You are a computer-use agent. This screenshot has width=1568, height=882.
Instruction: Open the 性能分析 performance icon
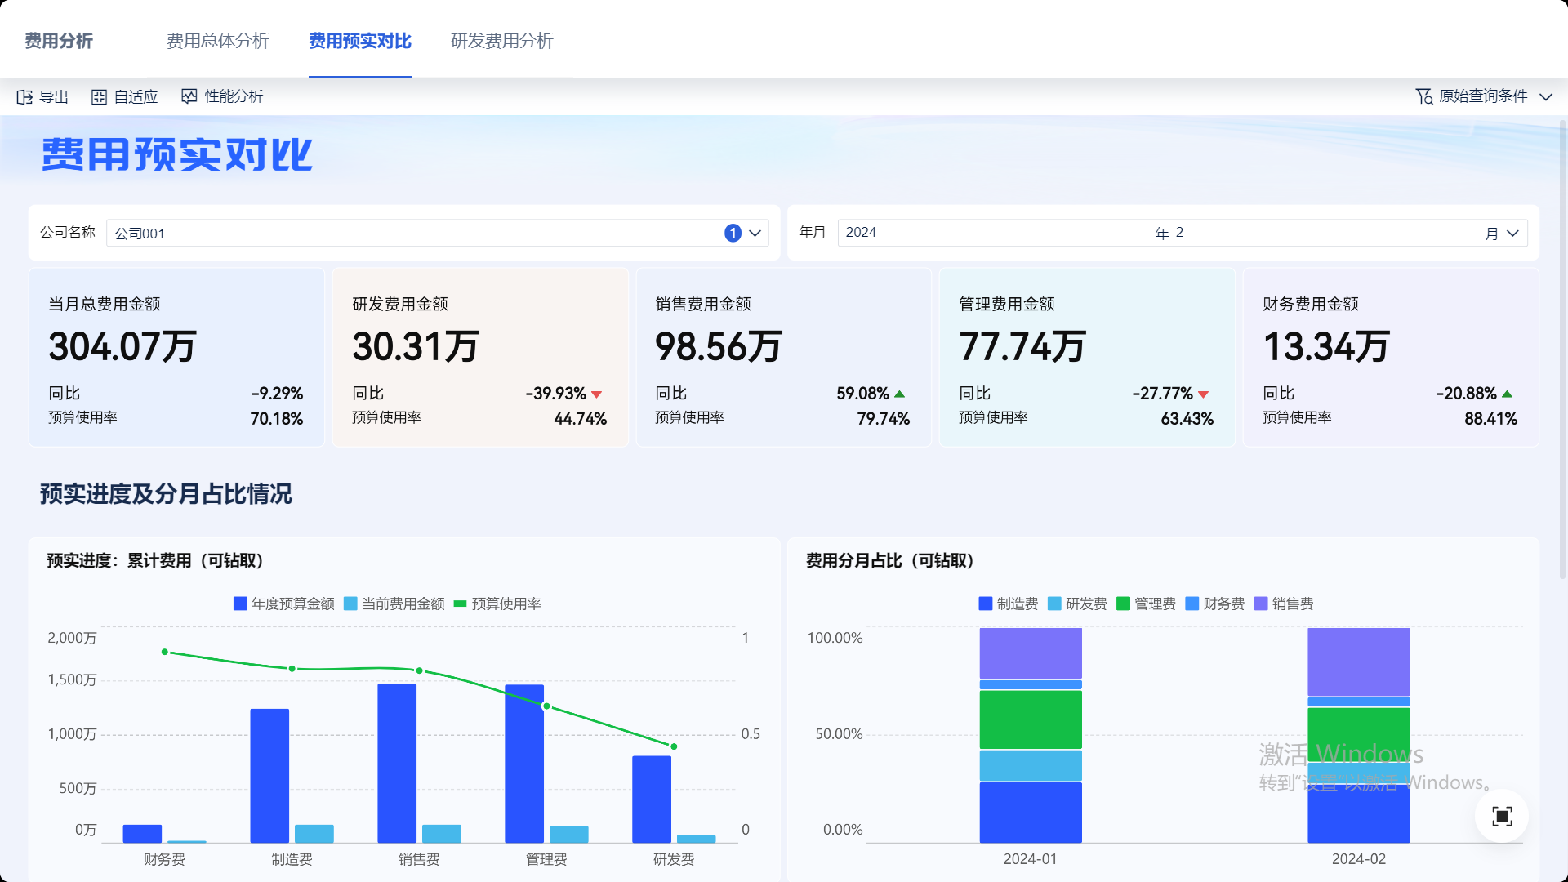189,96
